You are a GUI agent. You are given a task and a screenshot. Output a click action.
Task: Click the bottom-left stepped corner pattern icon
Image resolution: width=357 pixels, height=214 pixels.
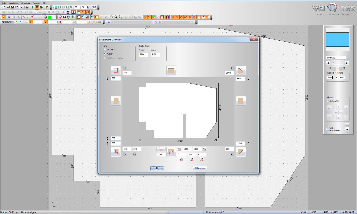pyautogui.click(x=116, y=152)
